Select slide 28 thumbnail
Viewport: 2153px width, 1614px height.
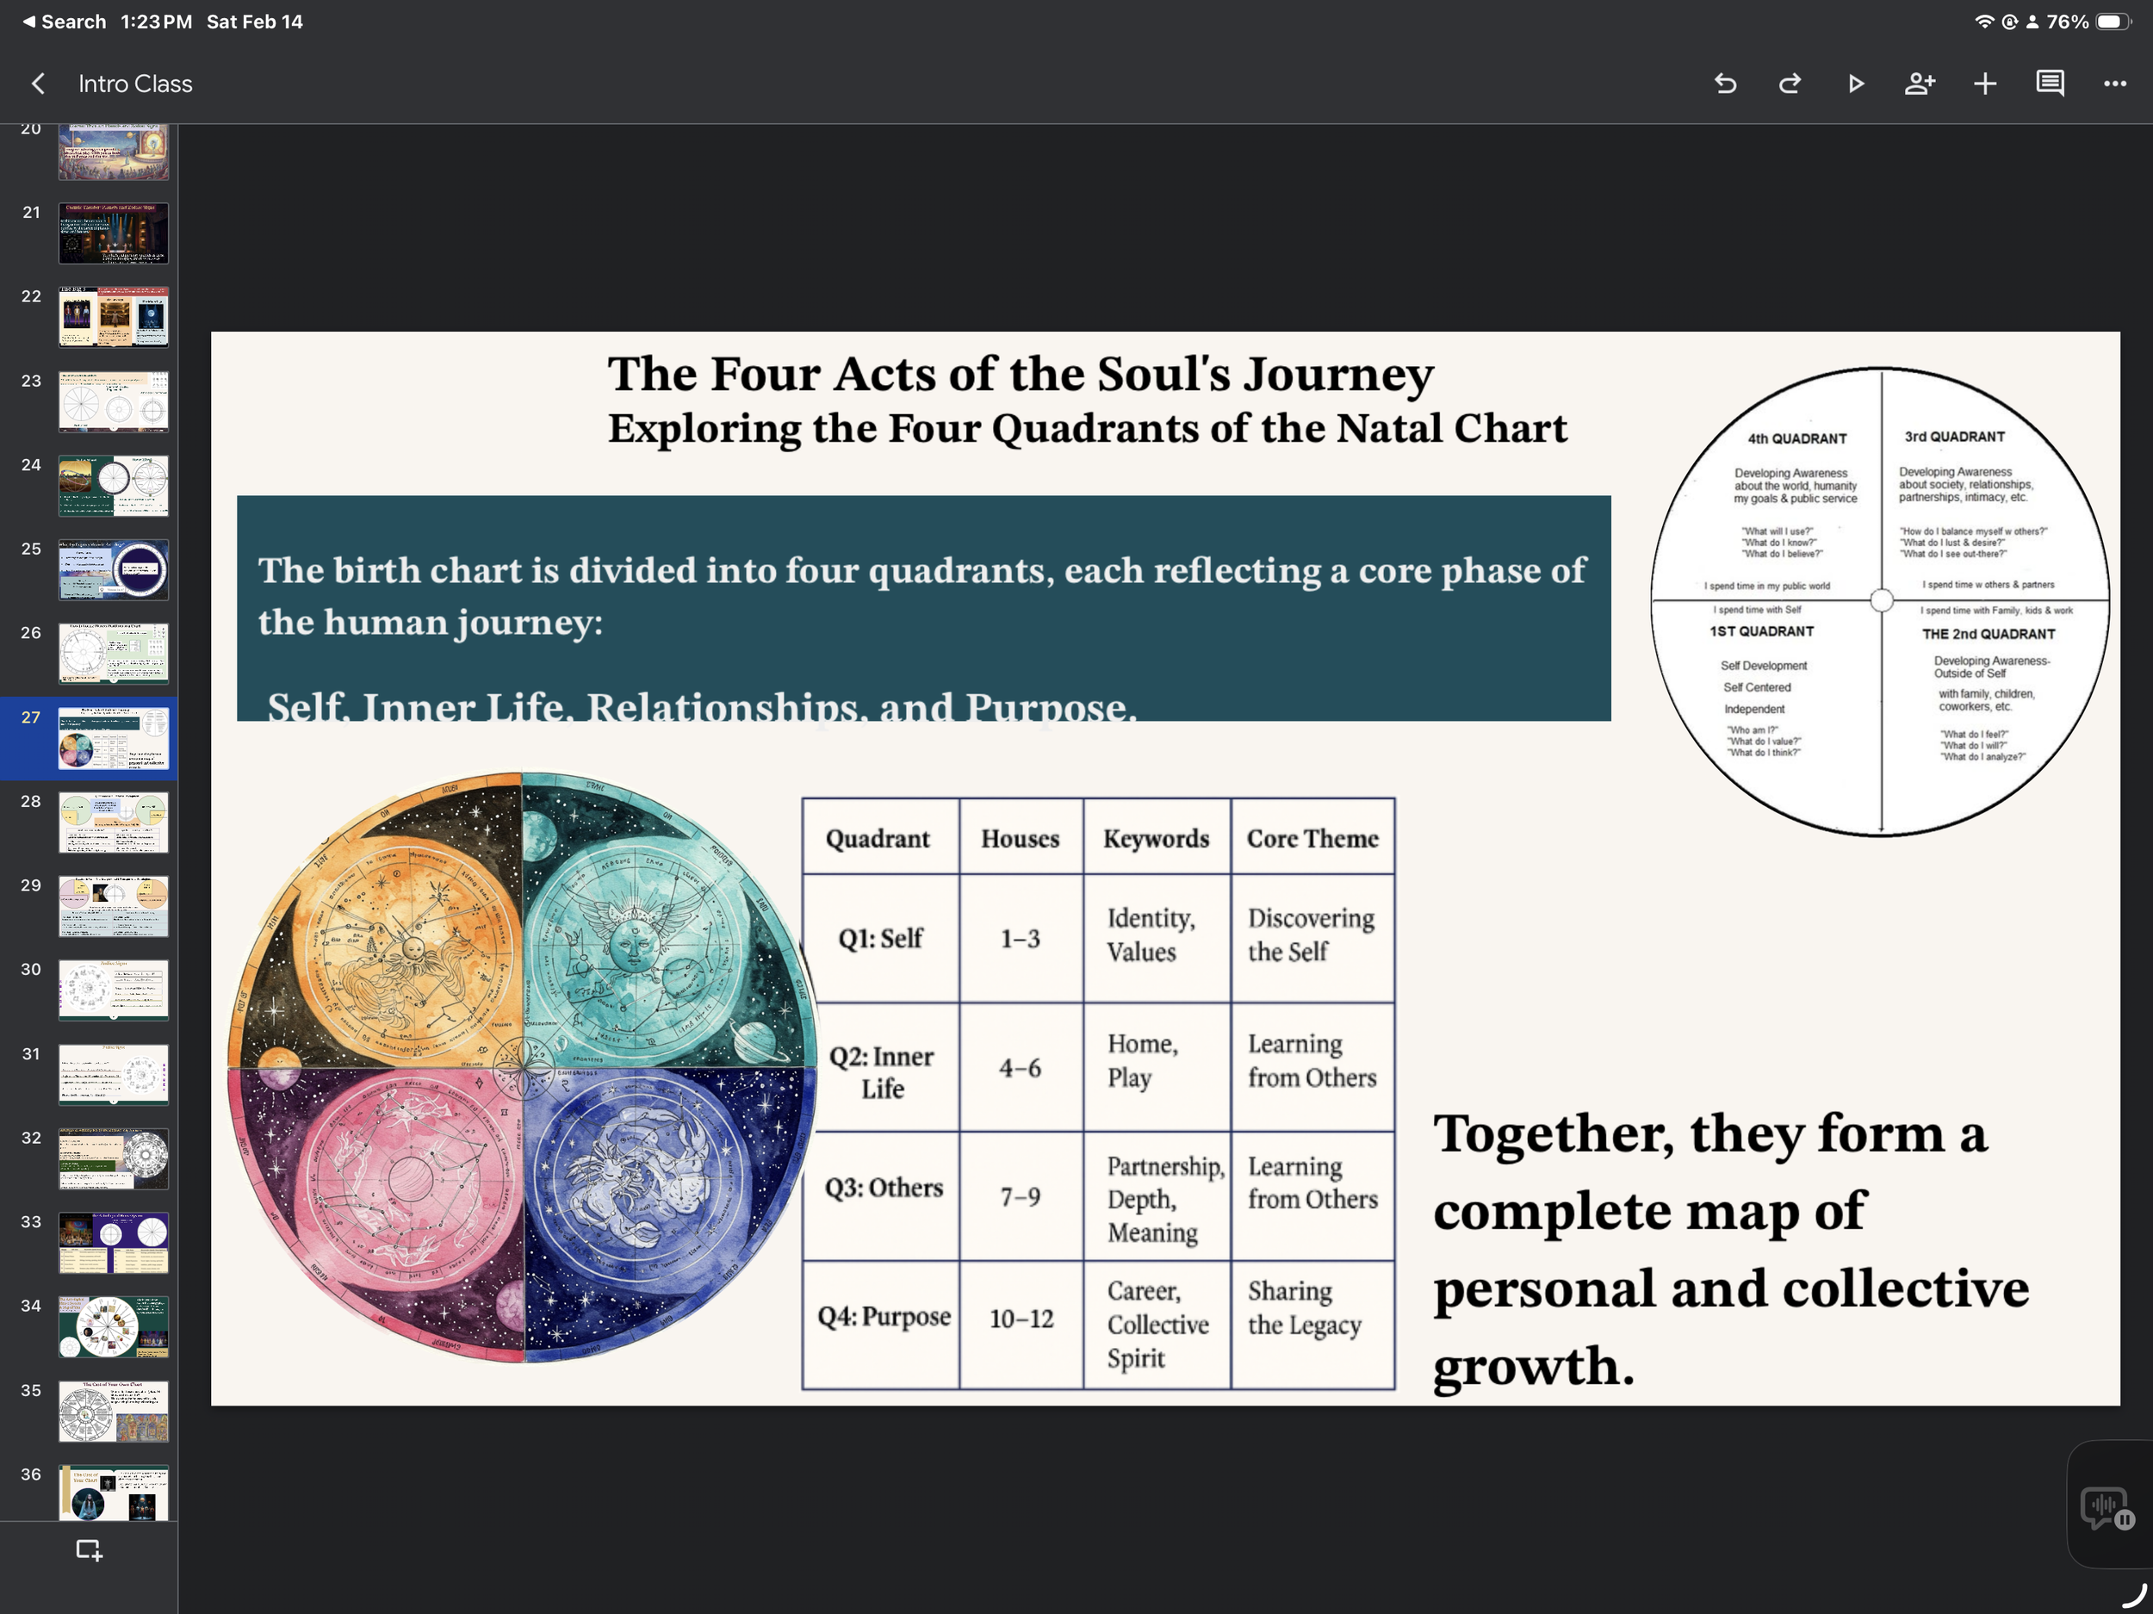coord(113,822)
